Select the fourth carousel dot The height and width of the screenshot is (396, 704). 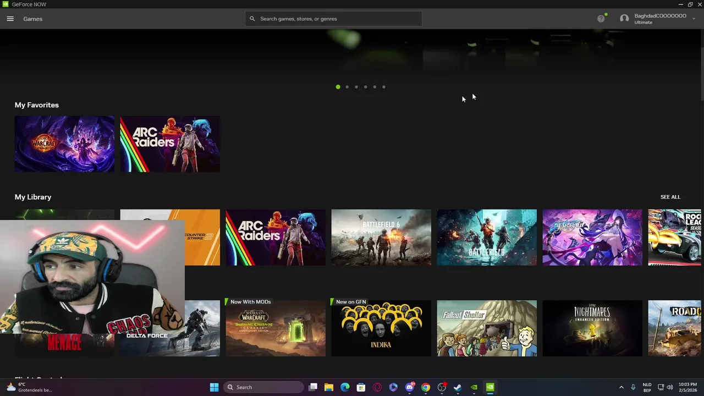pos(365,87)
